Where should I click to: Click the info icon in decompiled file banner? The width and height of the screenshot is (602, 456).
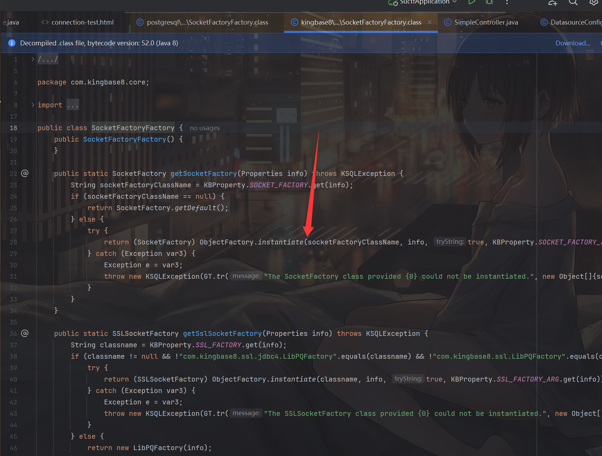pos(12,43)
